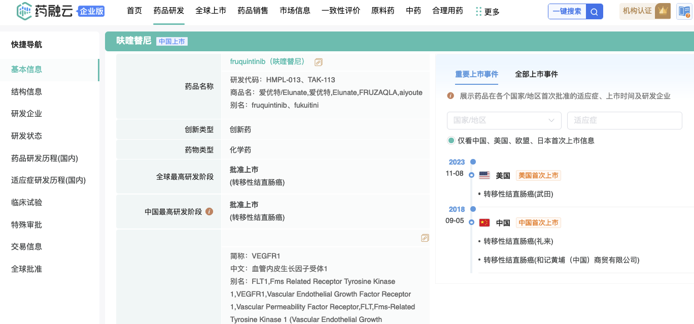Click 转移性结直肠癌(礼来) entry
Screen dimensions: 694x324
coord(518,241)
